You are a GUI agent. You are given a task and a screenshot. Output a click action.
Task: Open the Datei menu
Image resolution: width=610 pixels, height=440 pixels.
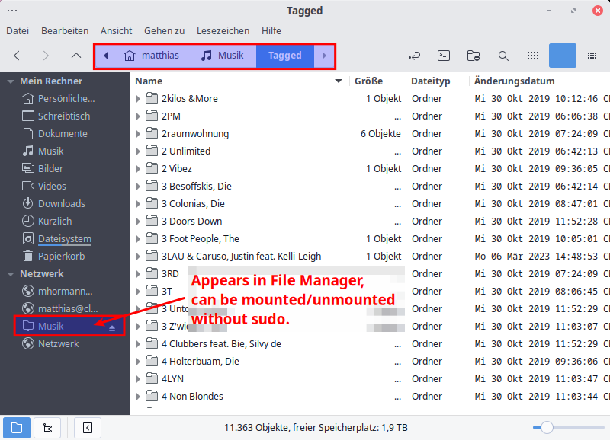[18, 30]
